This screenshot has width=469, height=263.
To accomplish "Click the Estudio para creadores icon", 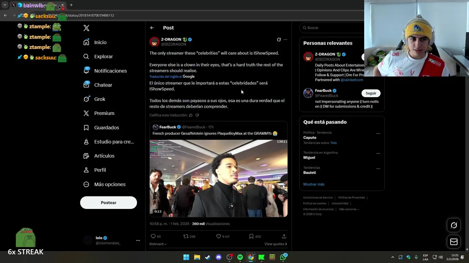I will 86,142.
